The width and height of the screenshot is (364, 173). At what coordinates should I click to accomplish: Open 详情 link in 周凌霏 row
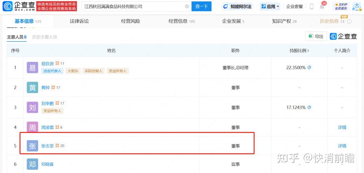tap(342, 127)
